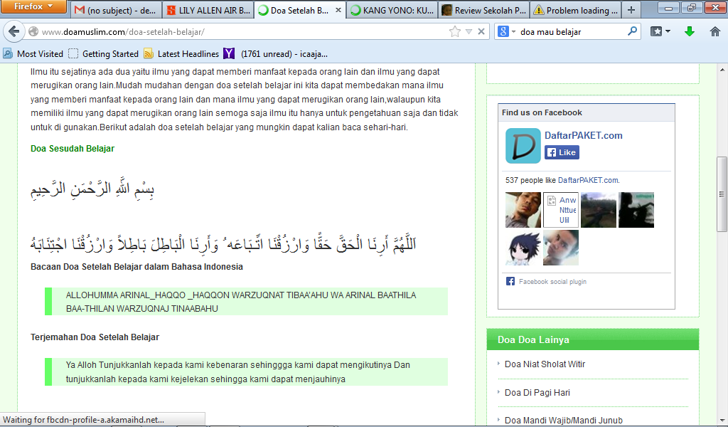Click the Facebook icon beside social plugin
Screen dimensions: 728x427
pyautogui.click(x=510, y=281)
